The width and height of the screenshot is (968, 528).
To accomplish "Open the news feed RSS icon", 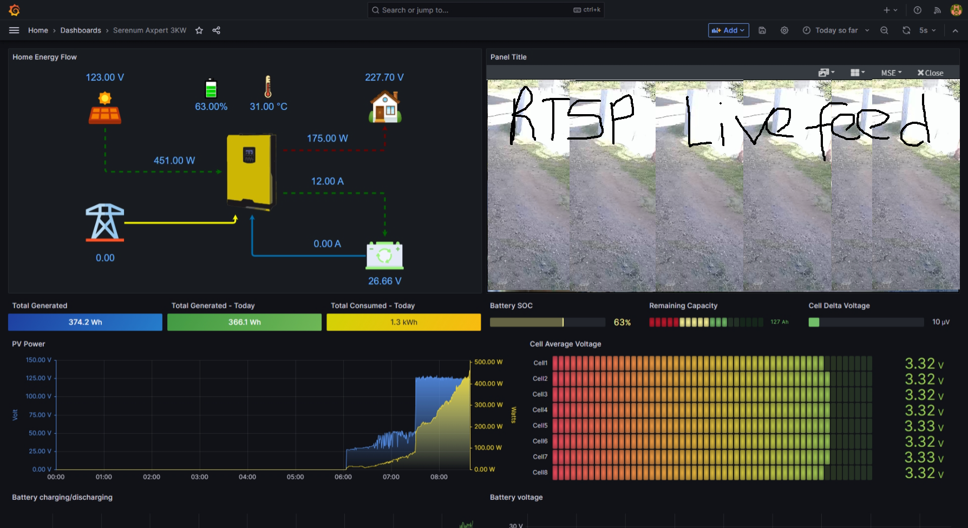I will (x=937, y=10).
